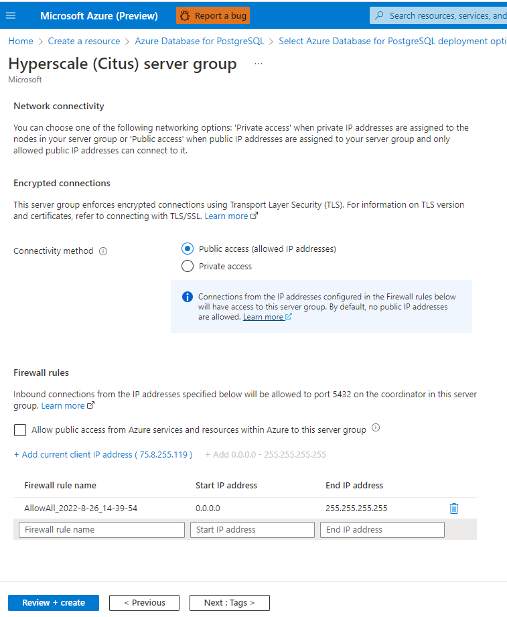Open Create a resource breadcrumb
507x617 pixels.
click(84, 42)
